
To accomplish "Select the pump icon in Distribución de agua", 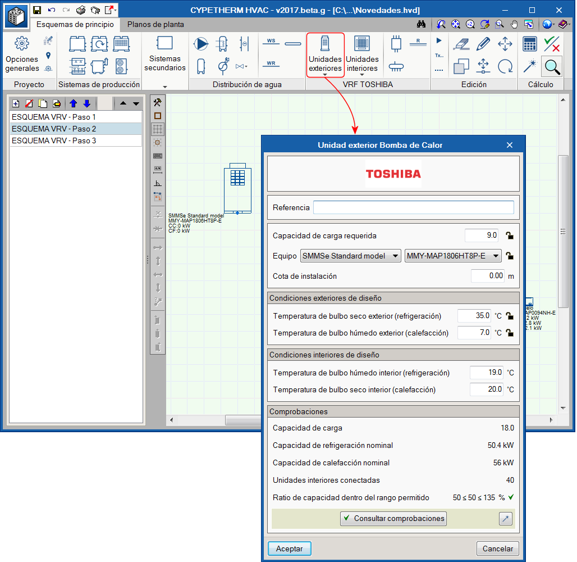I will tap(200, 44).
